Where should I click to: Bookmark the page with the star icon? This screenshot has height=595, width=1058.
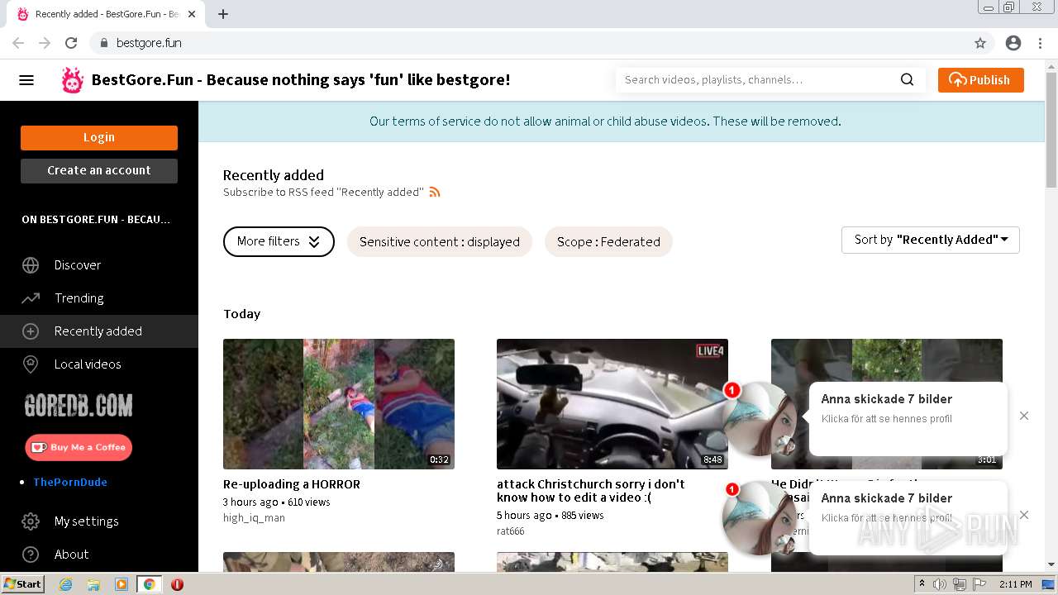tap(980, 43)
